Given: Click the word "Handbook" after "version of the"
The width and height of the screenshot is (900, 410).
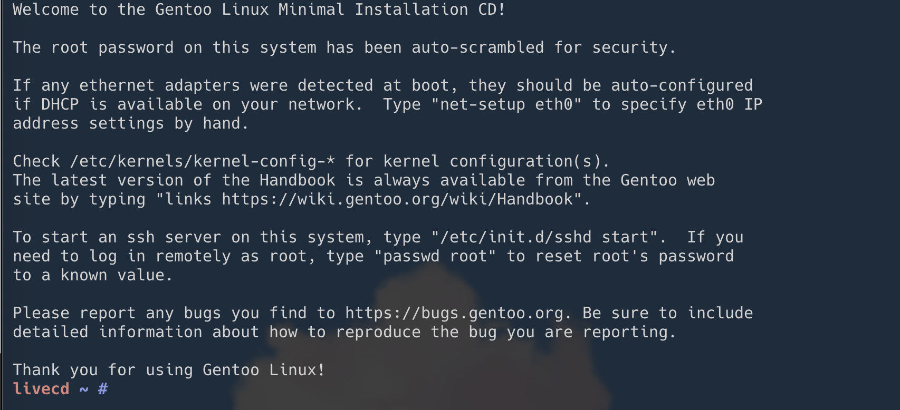Looking at the screenshot, I should [x=298, y=181].
